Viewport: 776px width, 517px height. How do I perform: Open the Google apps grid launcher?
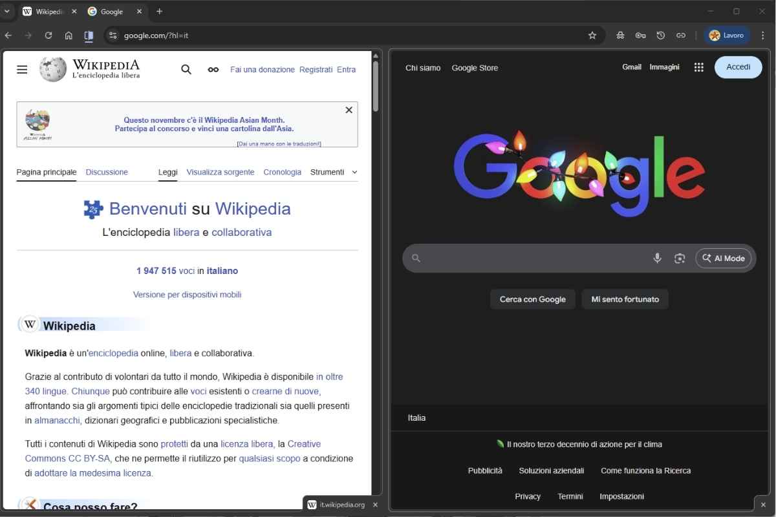click(698, 67)
